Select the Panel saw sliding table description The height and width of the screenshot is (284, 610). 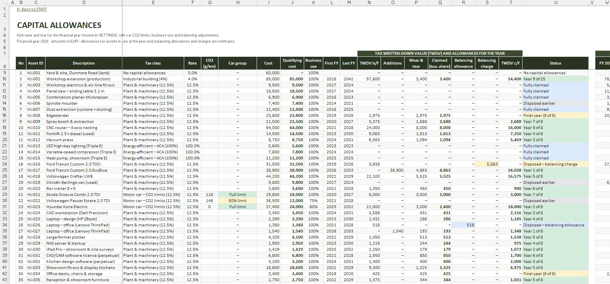(84, 91)
